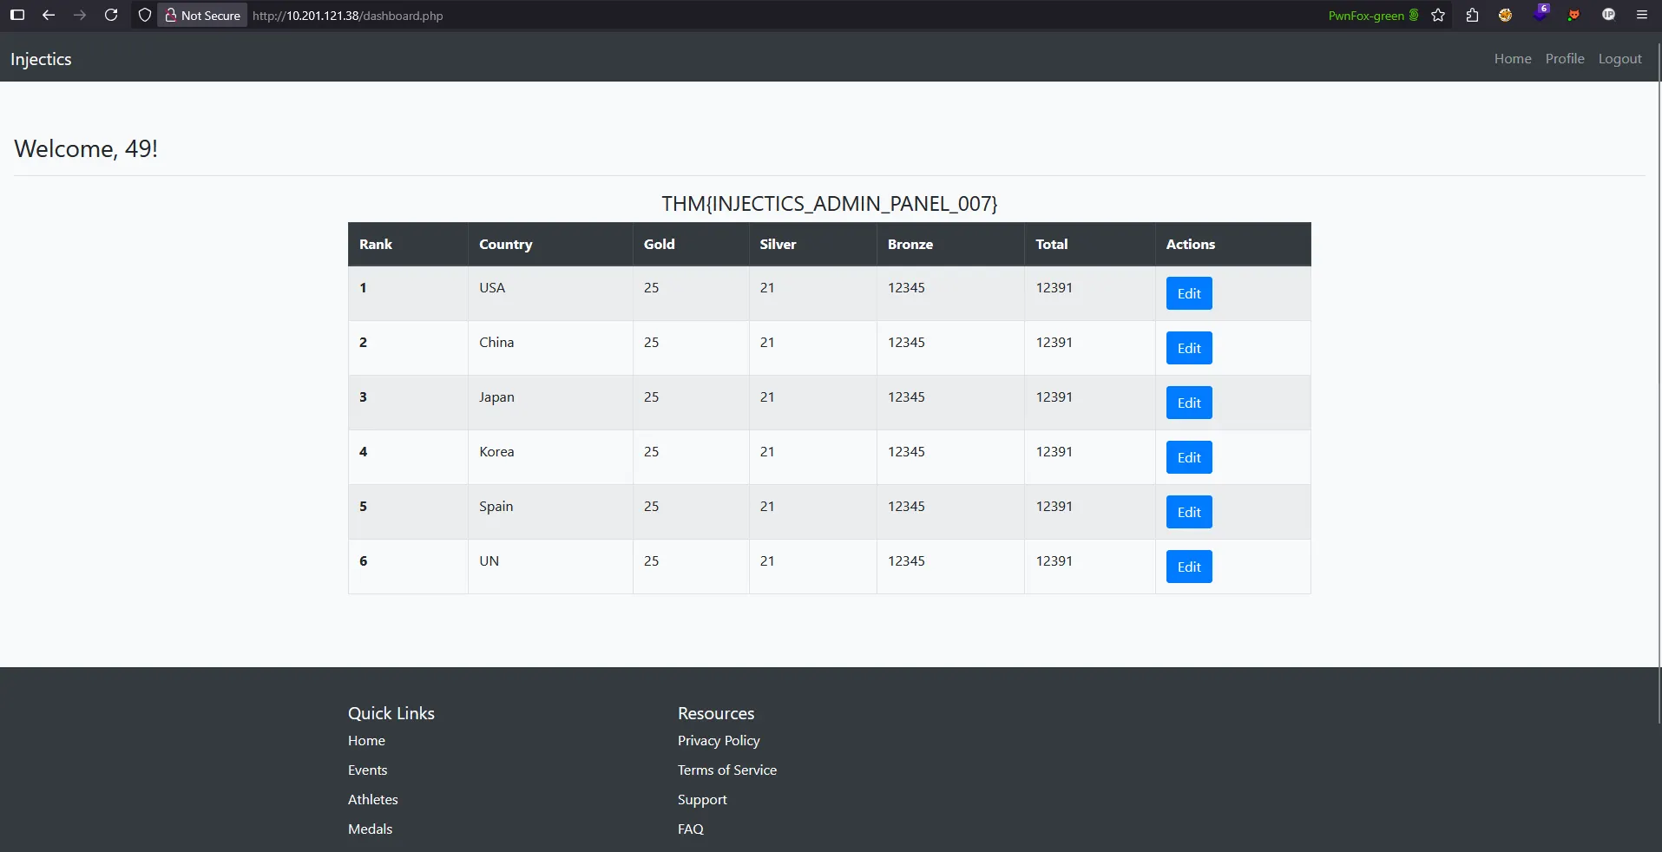Bookmark this page with the star icon
This screenshot has height=852, width=1662.
[1437, 15]
